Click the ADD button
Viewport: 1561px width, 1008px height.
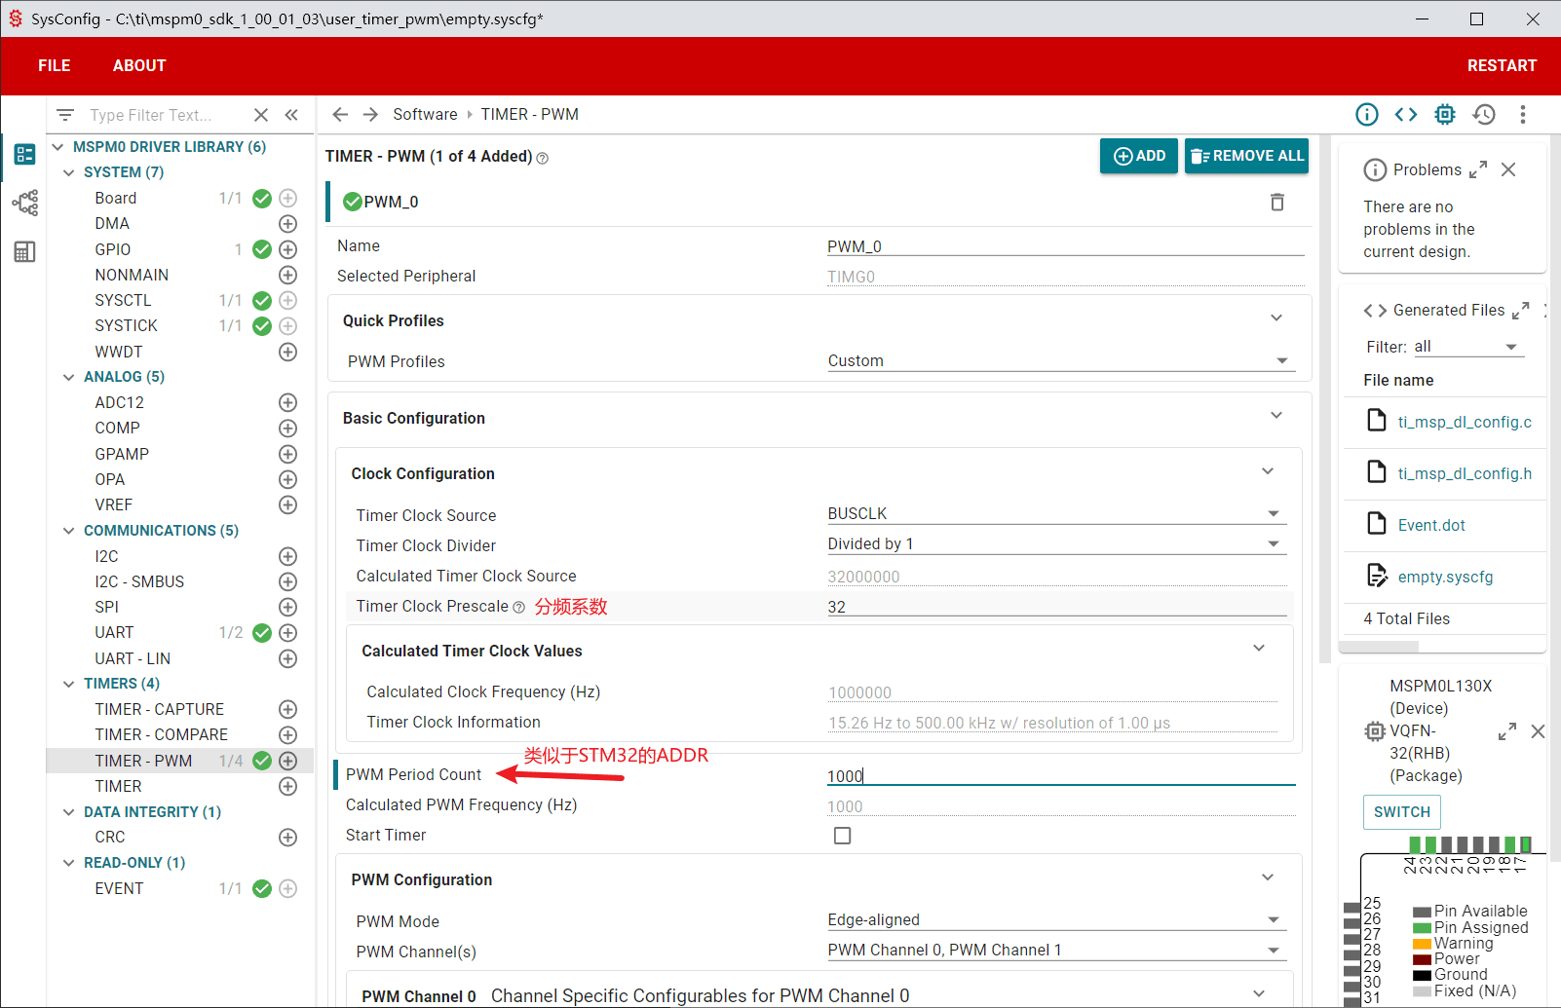(1139, 156)
